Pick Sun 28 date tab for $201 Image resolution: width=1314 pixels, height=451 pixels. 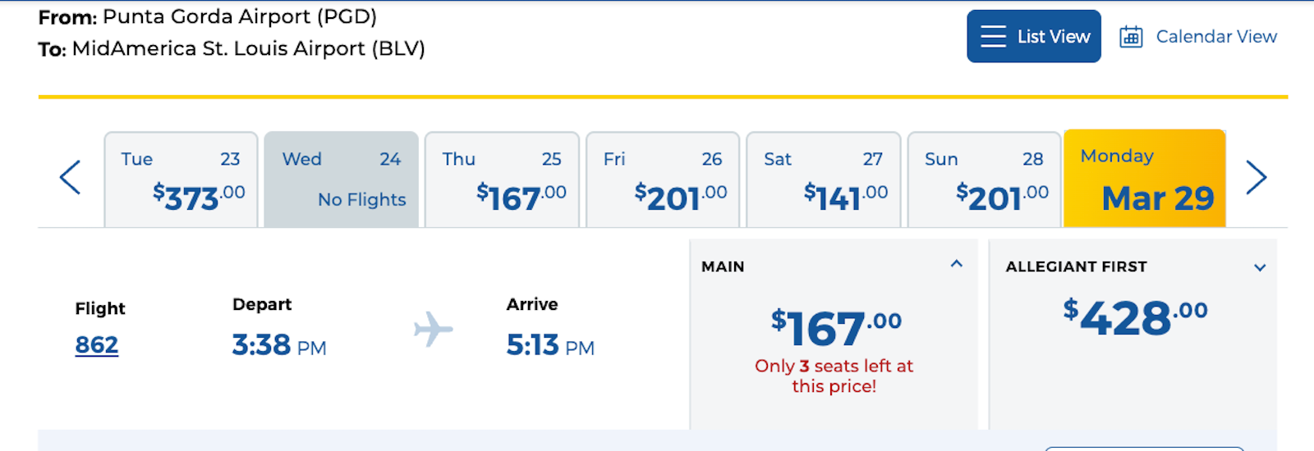tap(985, 180)
